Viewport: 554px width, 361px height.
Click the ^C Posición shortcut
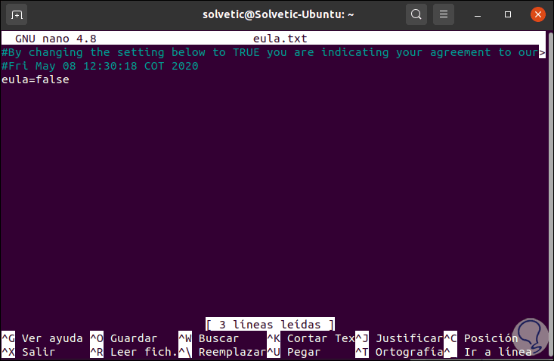[482, 338]
